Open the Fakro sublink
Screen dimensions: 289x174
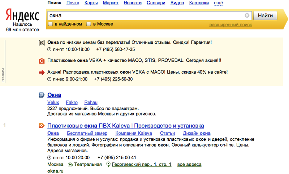pos(72,103)
